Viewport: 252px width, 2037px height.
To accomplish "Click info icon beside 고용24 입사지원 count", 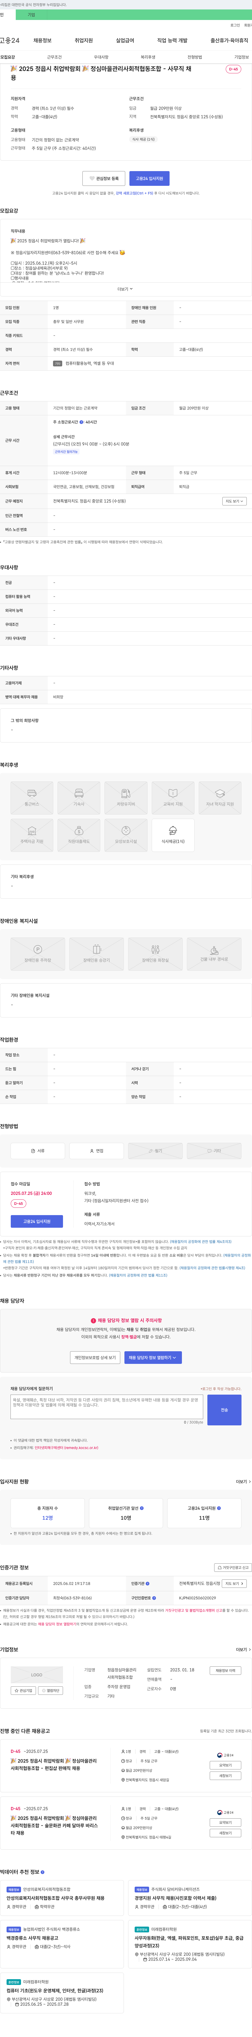I will point(219,1508).
